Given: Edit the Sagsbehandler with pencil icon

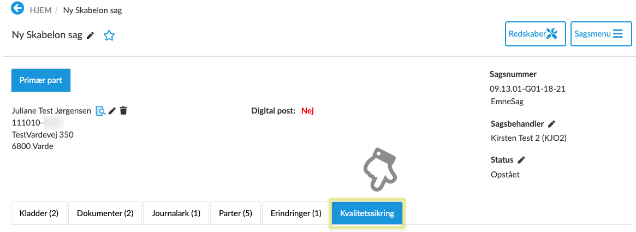Looking at the screenshot, I should click(552, 124).
